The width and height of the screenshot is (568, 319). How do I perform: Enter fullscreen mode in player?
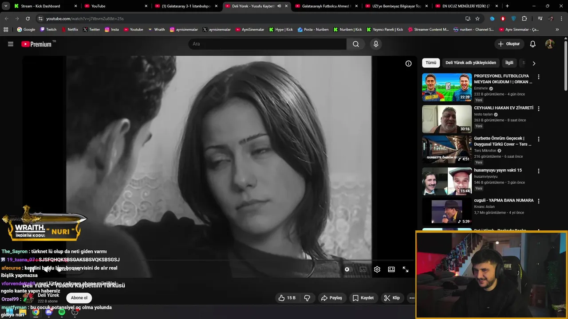click(406, 269)
